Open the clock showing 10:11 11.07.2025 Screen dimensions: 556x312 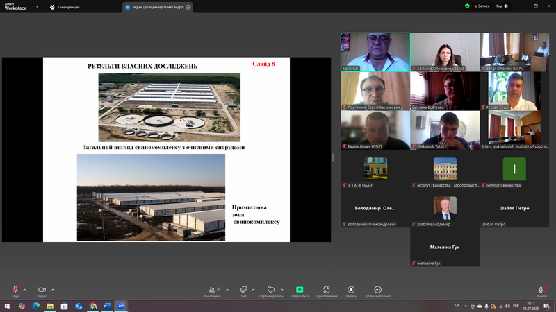[531, 306]
